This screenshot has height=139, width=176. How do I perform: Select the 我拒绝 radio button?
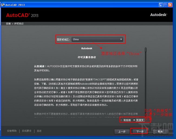[121, 120]
